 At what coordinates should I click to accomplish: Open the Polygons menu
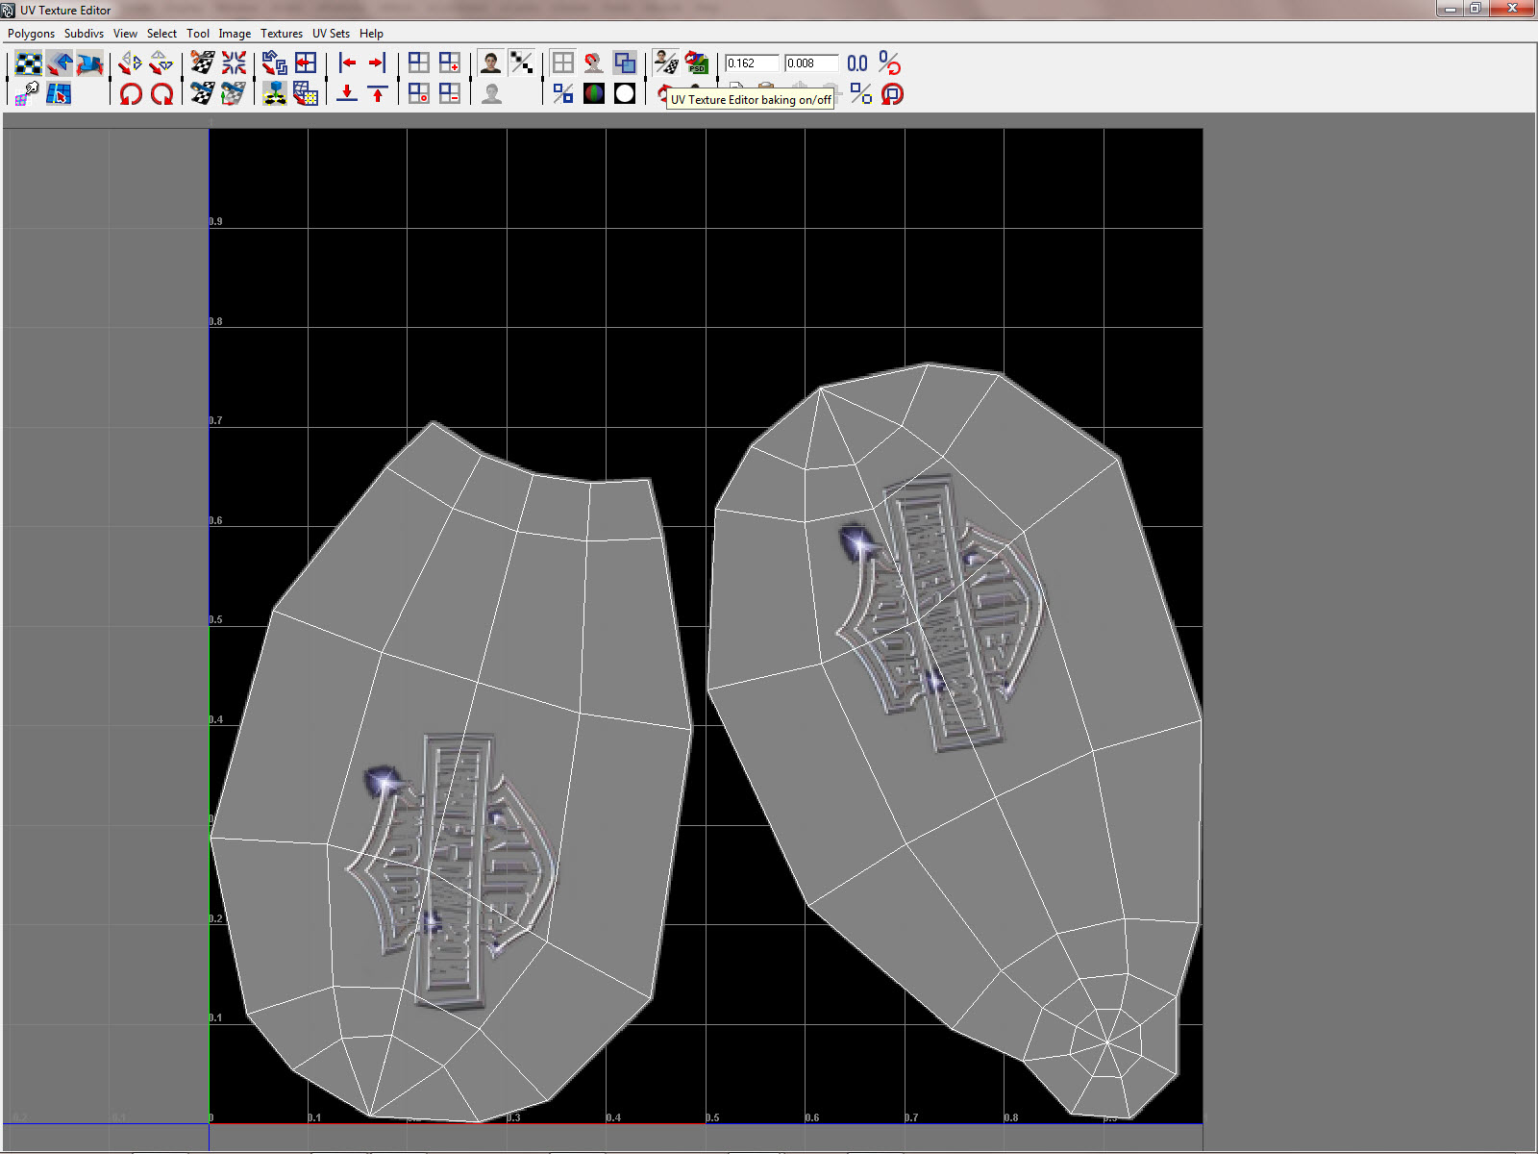tap(31, 34)
